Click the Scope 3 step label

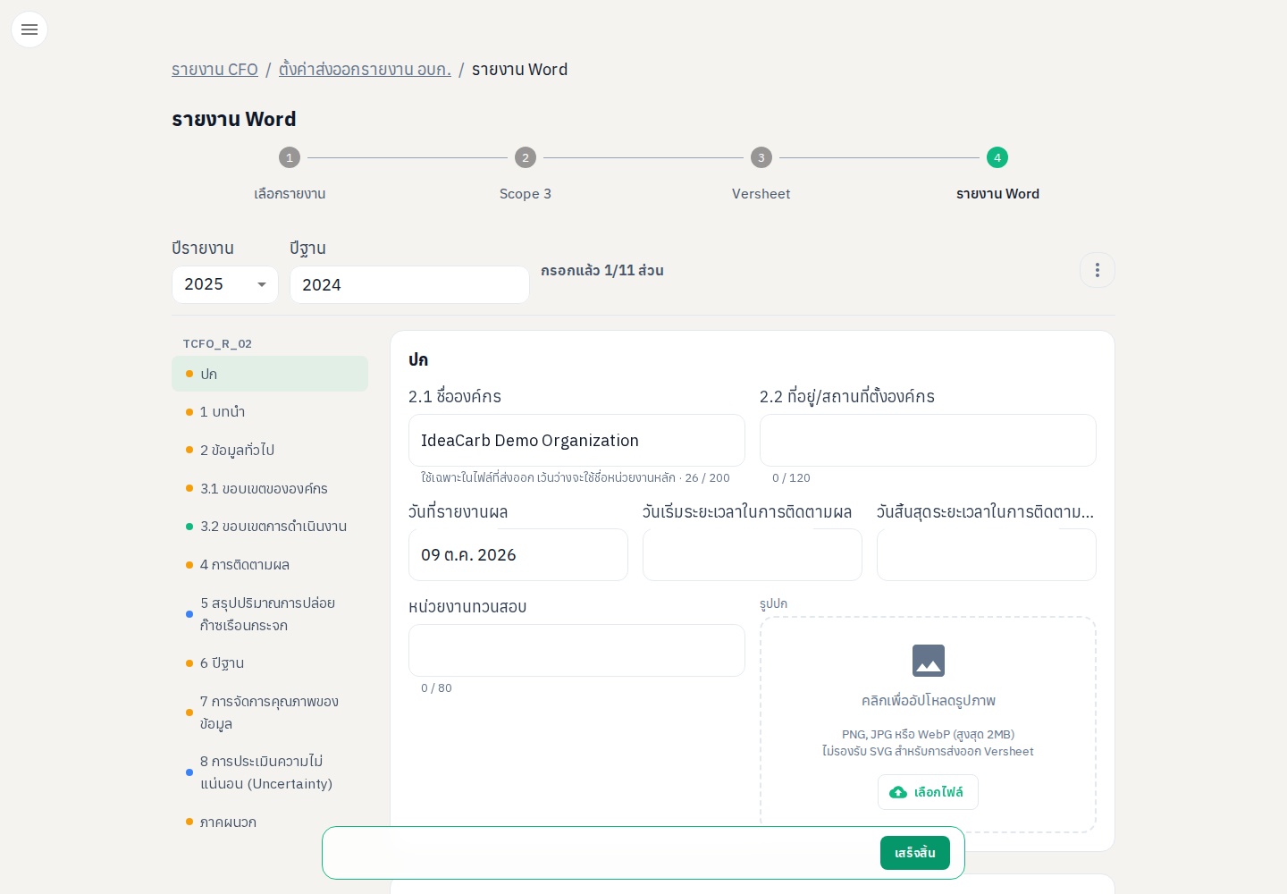pos(526,194)
